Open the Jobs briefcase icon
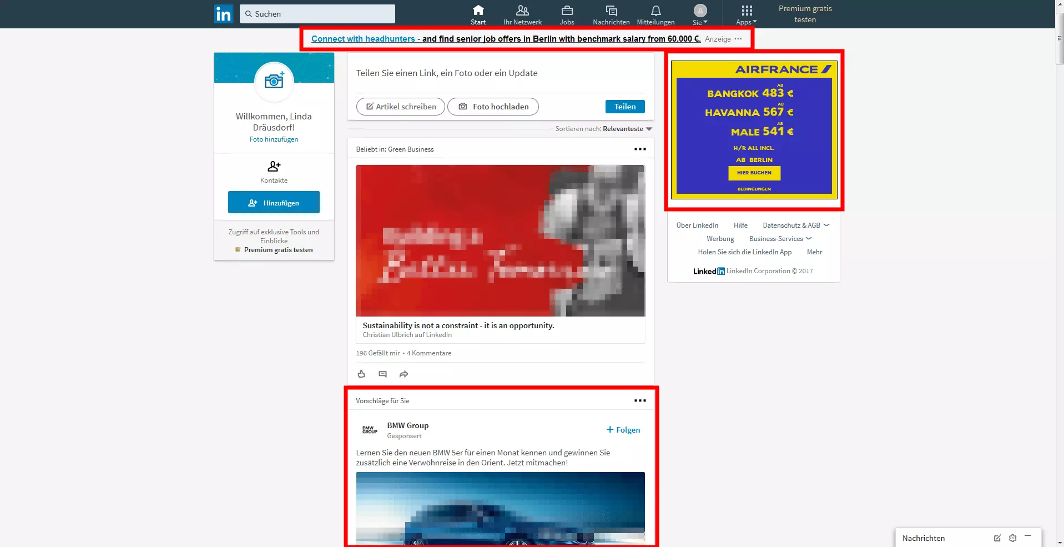 point(567,11)
